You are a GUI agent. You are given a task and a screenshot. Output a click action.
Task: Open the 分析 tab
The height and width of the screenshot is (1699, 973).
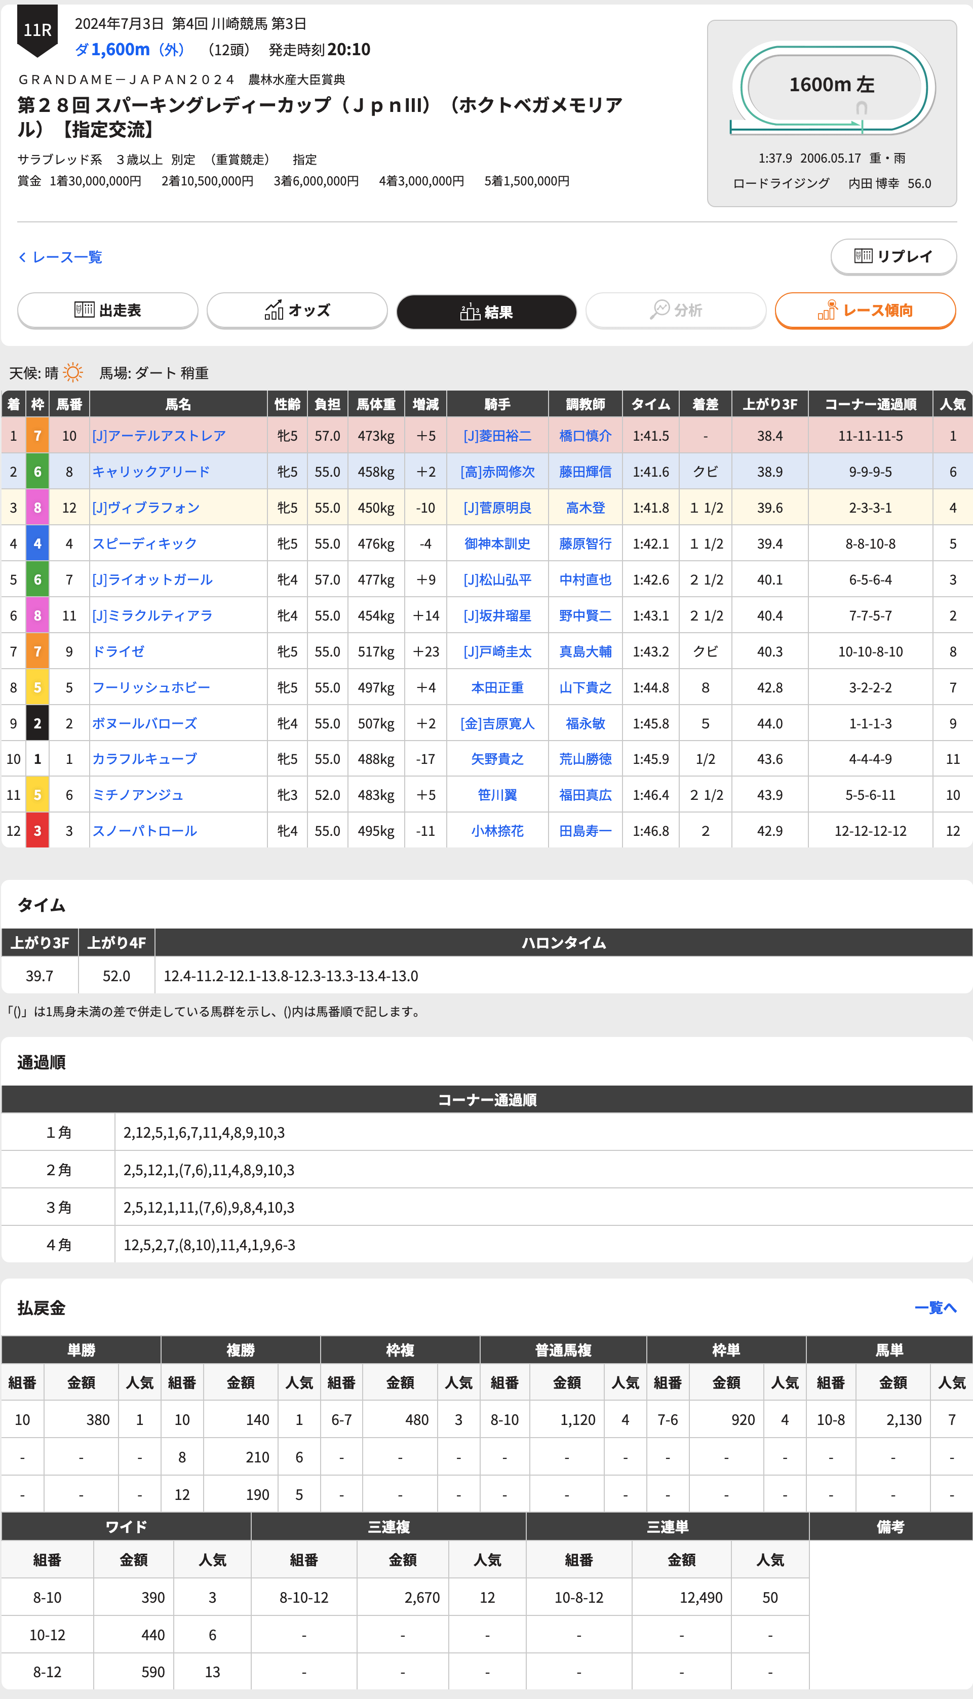pyautogui.click(x=676, y=310)
